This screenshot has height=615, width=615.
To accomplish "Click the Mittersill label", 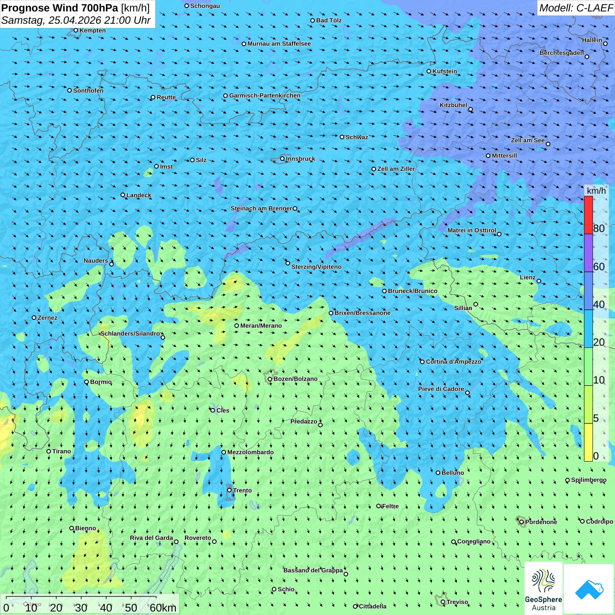I will [504, 156].
